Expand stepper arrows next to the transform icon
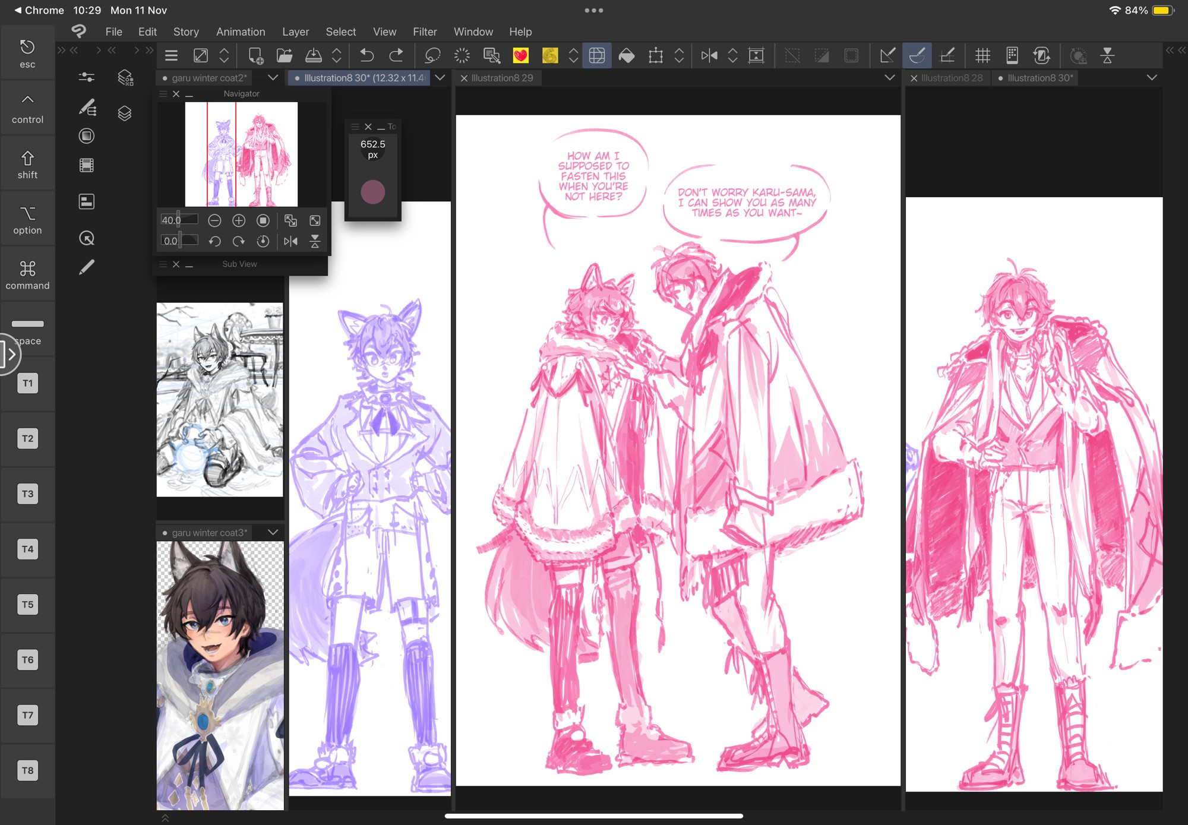 (679, 56)
